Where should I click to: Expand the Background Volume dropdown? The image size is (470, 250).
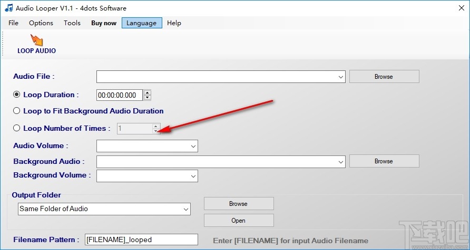(193, 176)
